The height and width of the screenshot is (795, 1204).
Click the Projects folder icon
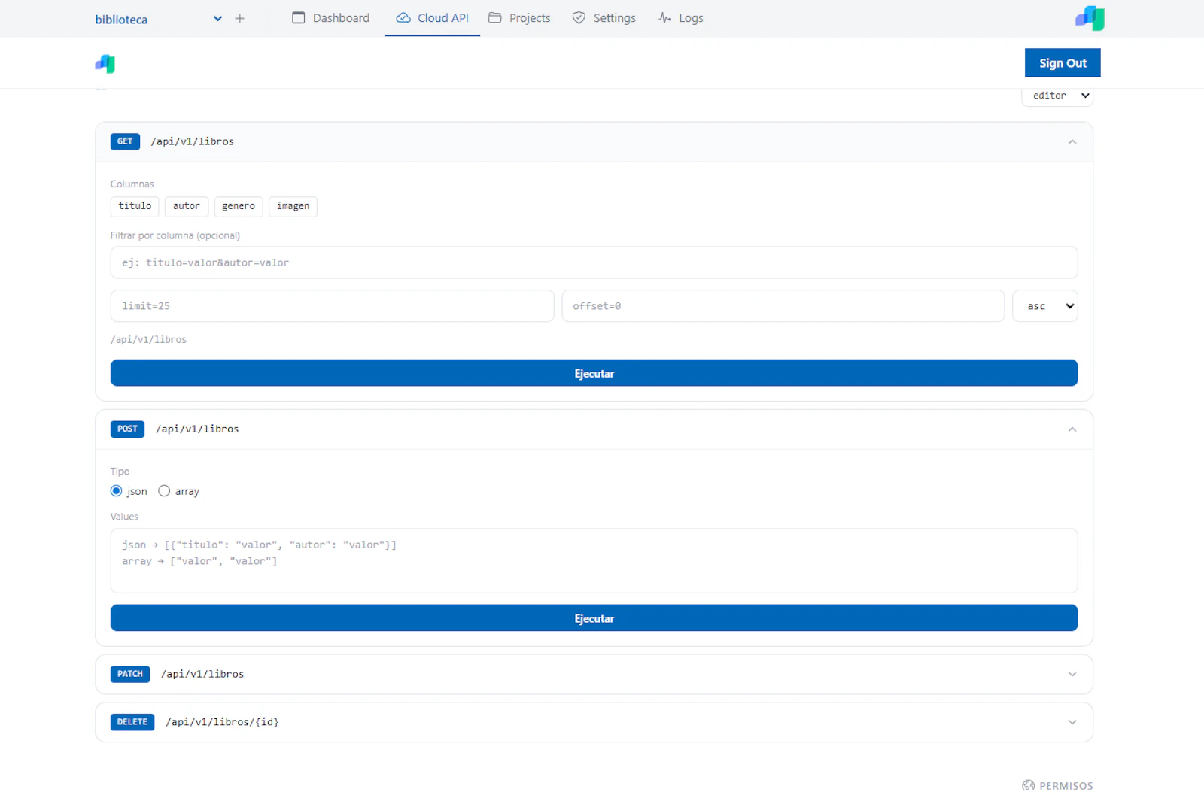[494, 17]
